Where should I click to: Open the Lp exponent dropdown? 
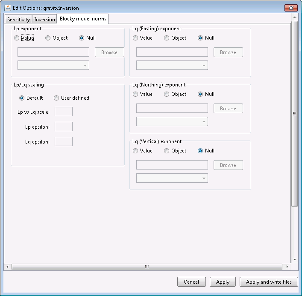(x=53, y=65)
